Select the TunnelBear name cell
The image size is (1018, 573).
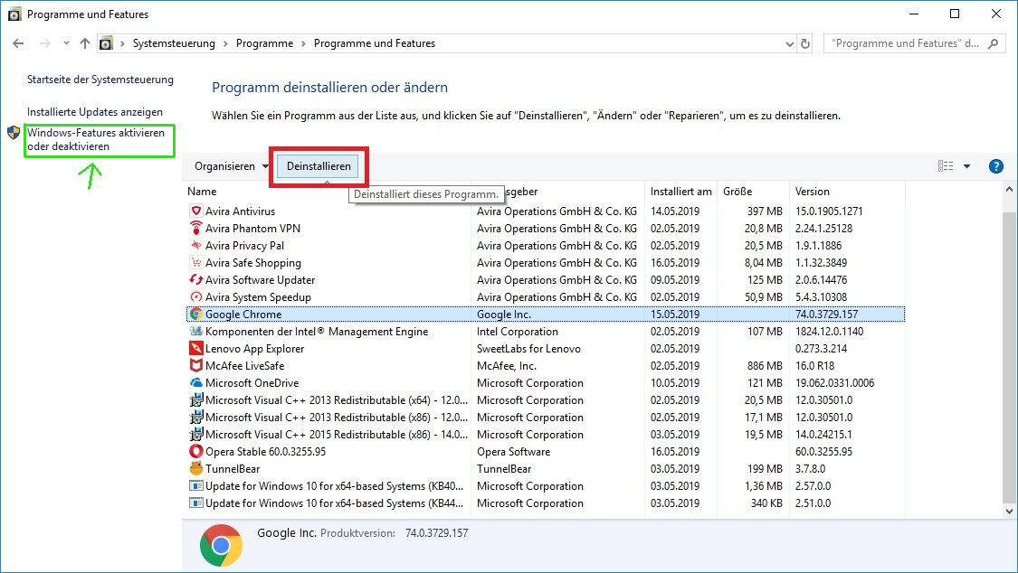233,469
